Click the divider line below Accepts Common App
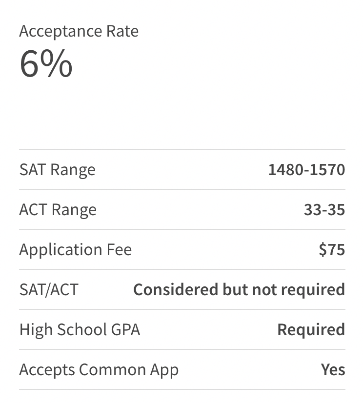This screenshot has width=363, height=403. click(x=181, y=389)
